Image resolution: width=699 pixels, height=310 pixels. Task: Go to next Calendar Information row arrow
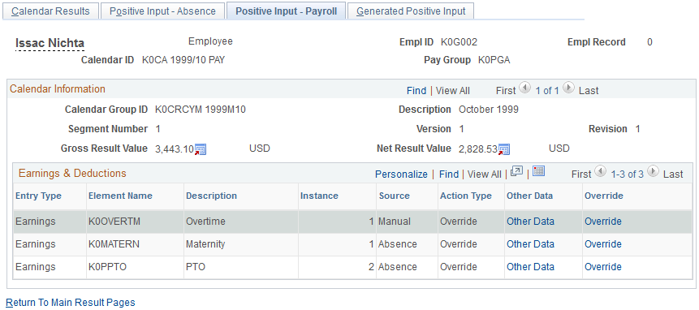(568, 88)
